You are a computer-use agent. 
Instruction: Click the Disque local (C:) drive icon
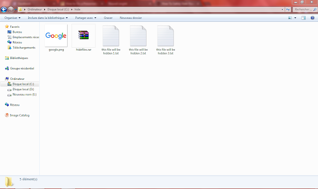point(9,84)
